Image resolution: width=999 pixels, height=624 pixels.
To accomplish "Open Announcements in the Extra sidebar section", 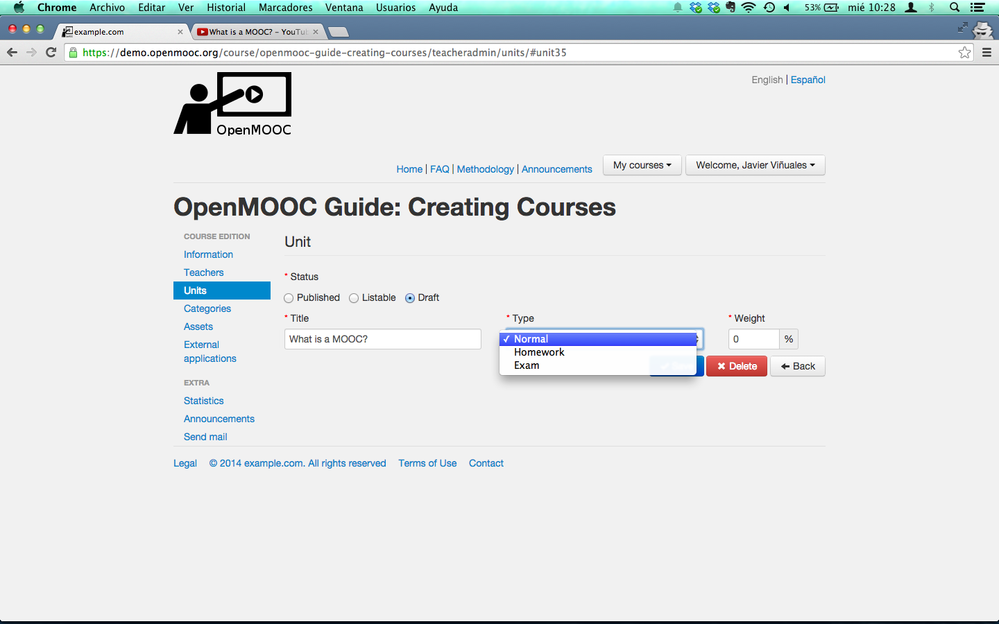I will pyautogui.click(x=219, y=419).
